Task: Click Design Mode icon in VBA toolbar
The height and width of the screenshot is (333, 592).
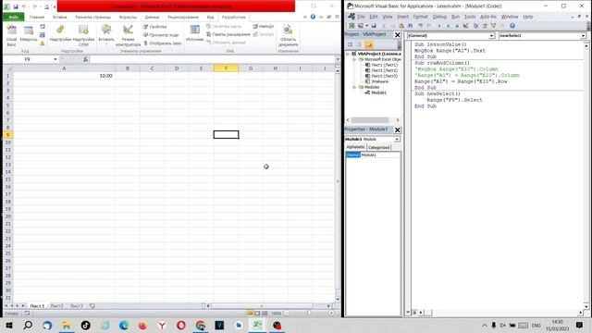Action: (466, 26)
